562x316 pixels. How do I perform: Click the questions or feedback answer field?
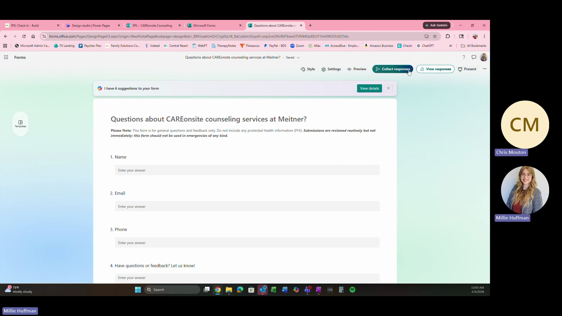[x=247, y=278]
